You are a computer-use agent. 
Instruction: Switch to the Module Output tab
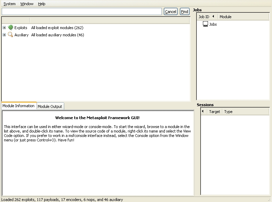(50, 106)
